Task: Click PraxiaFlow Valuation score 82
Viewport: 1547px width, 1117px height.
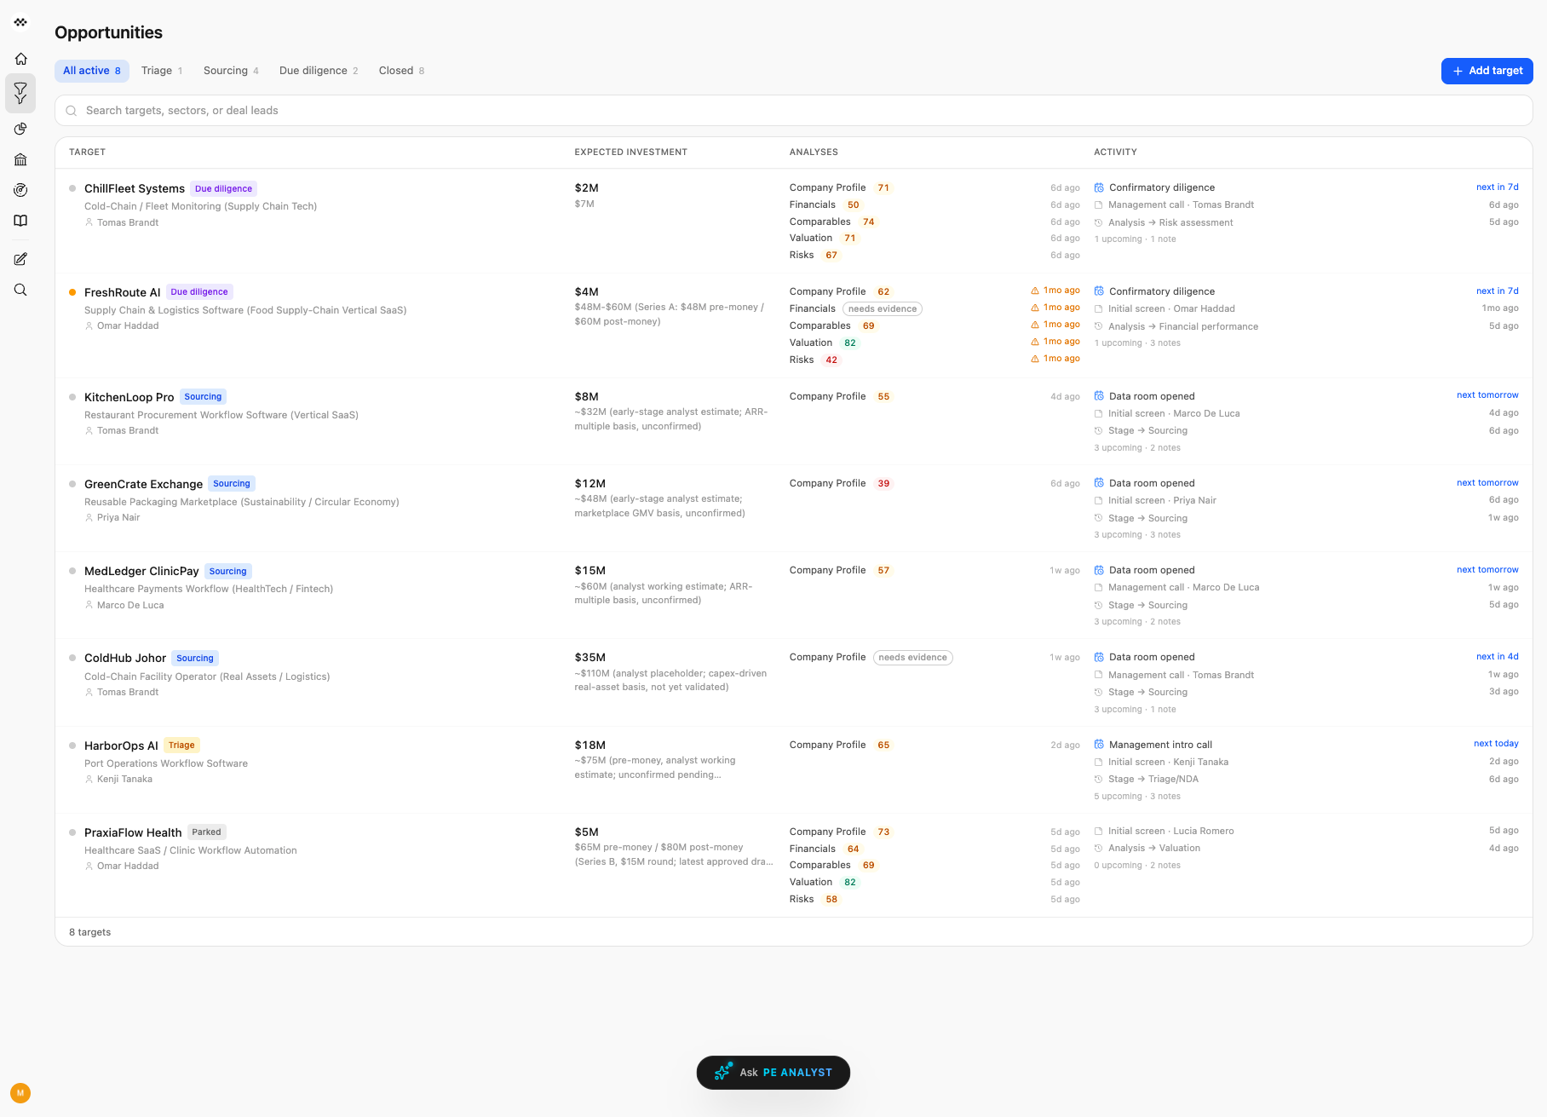Action: 849,882
